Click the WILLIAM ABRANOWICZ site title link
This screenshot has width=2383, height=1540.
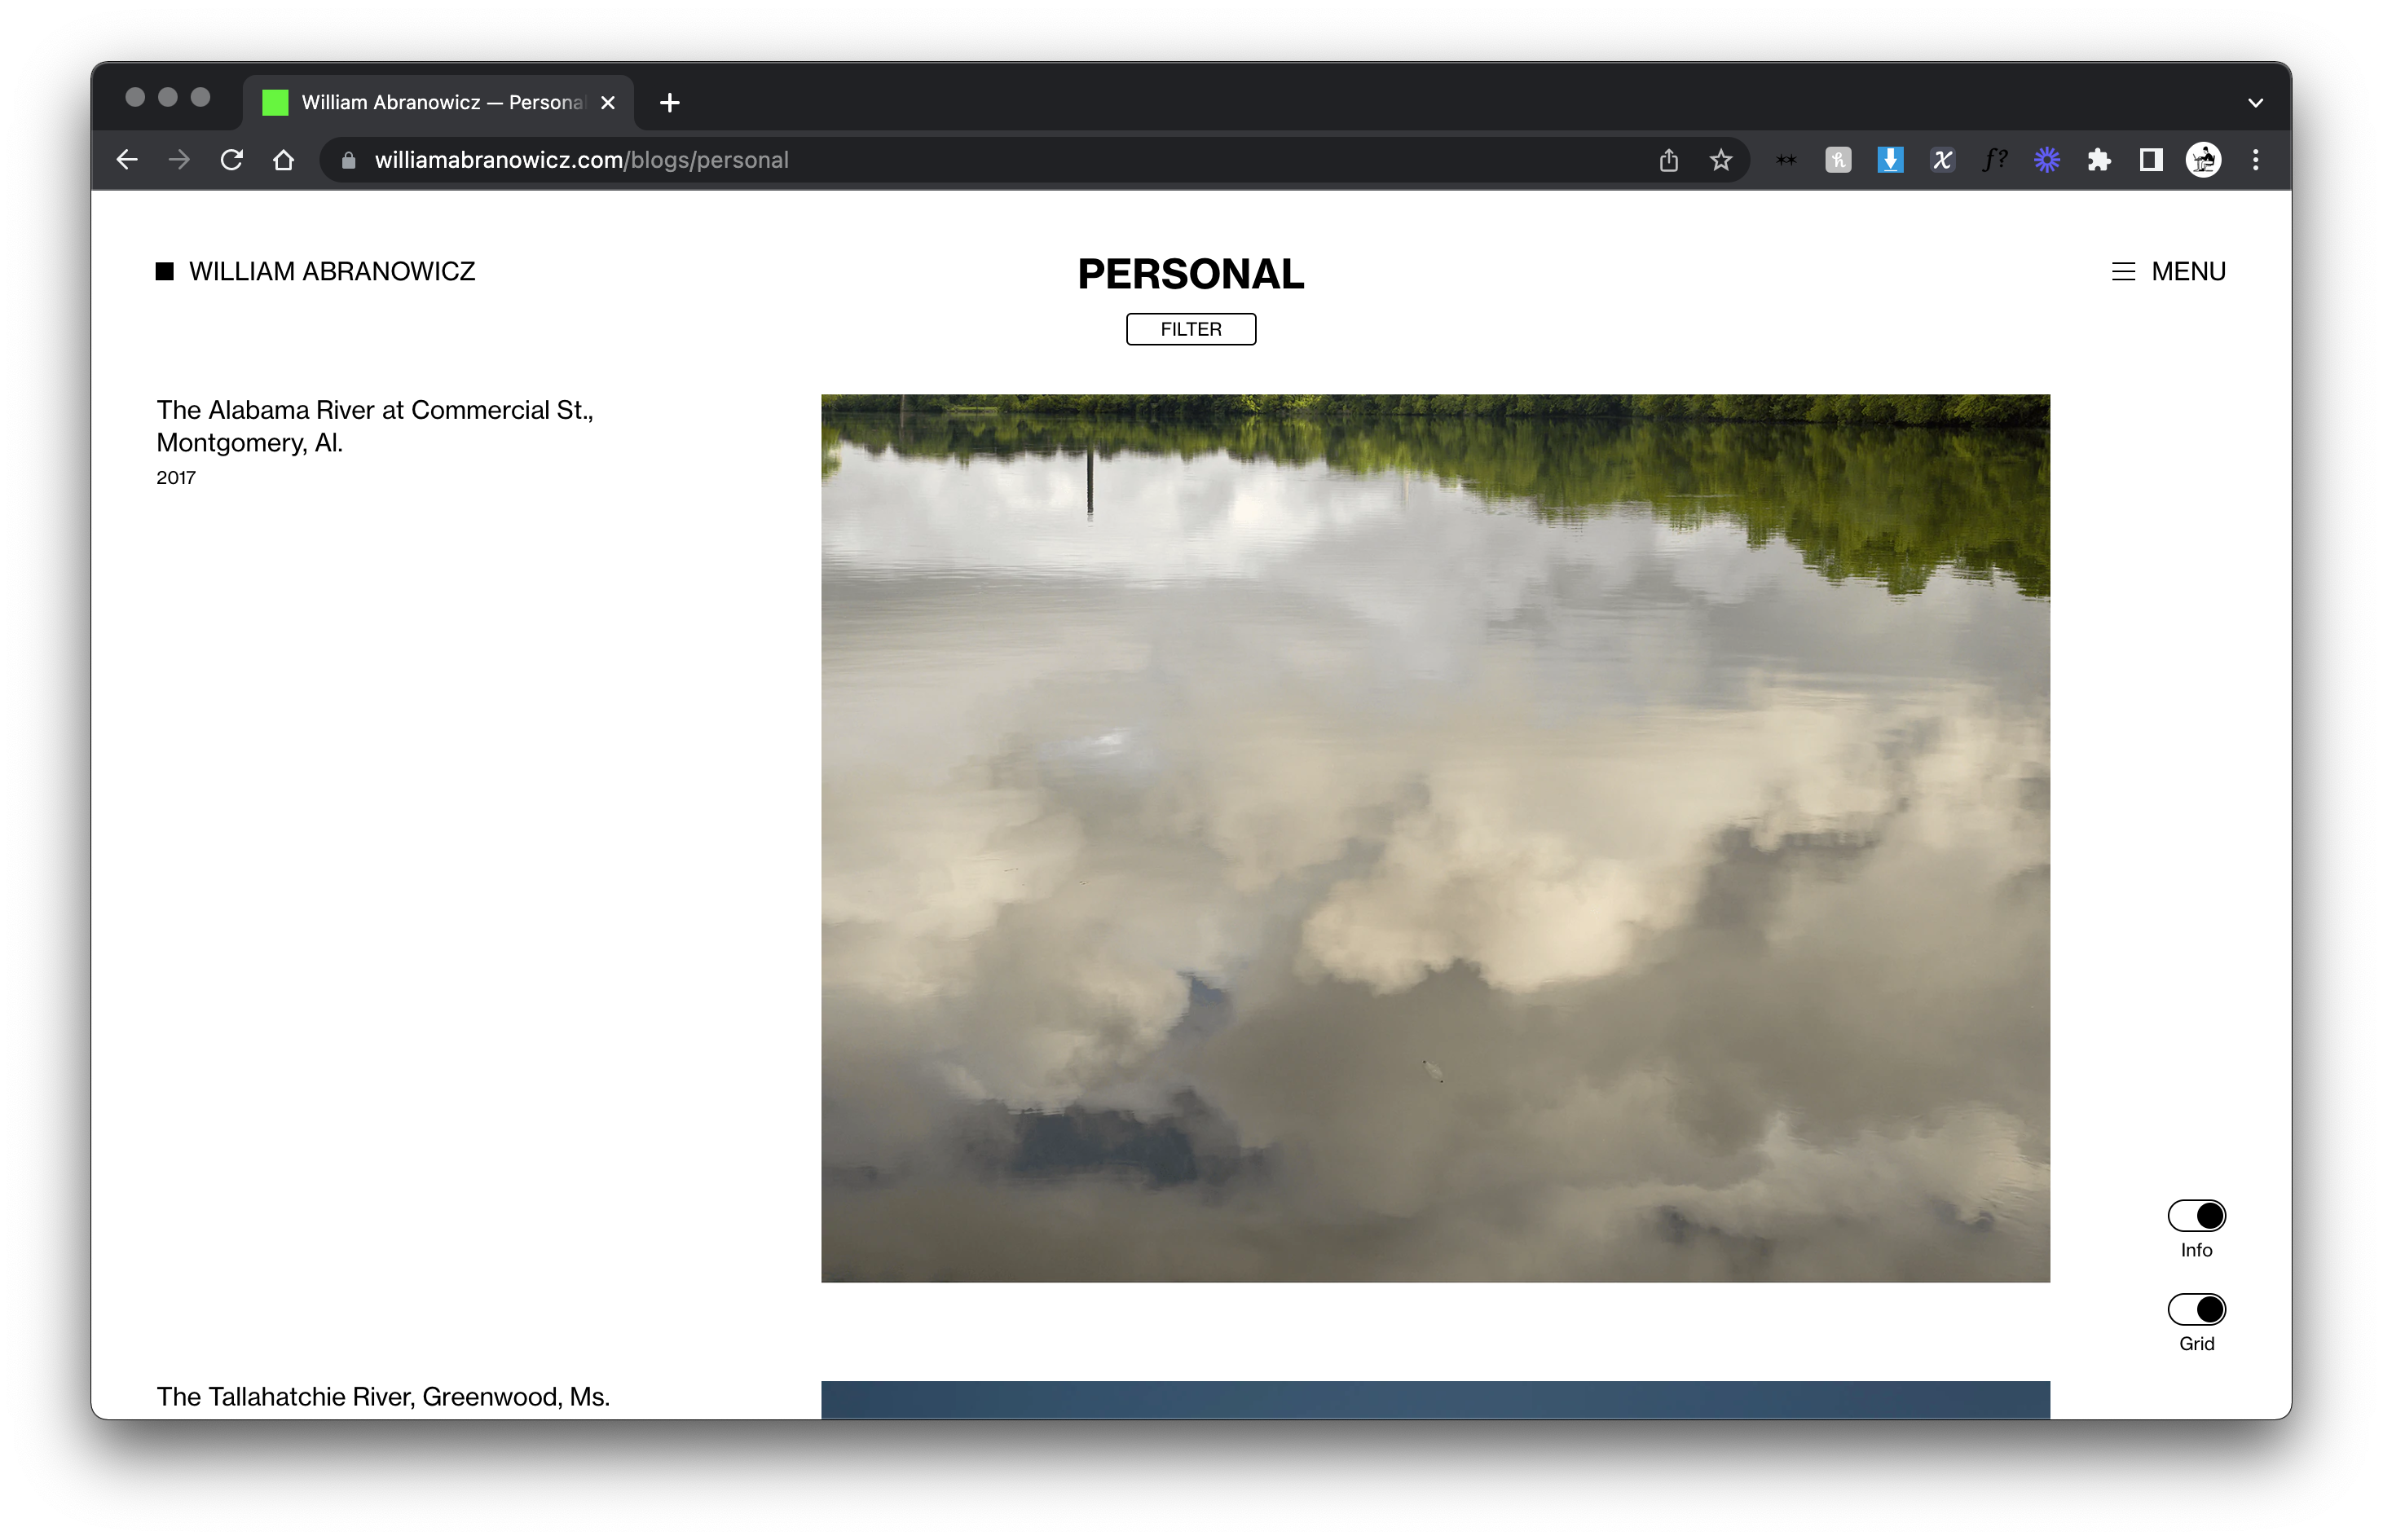coord(331,271)
